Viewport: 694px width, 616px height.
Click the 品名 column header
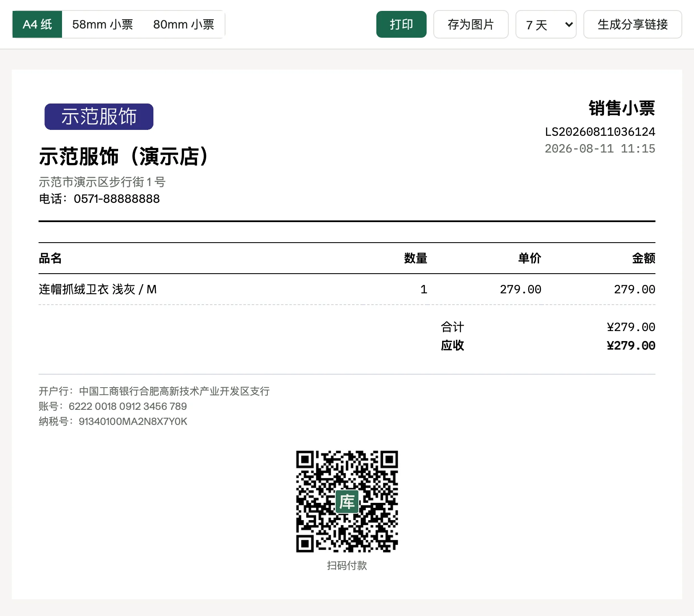tap(50, 258)
